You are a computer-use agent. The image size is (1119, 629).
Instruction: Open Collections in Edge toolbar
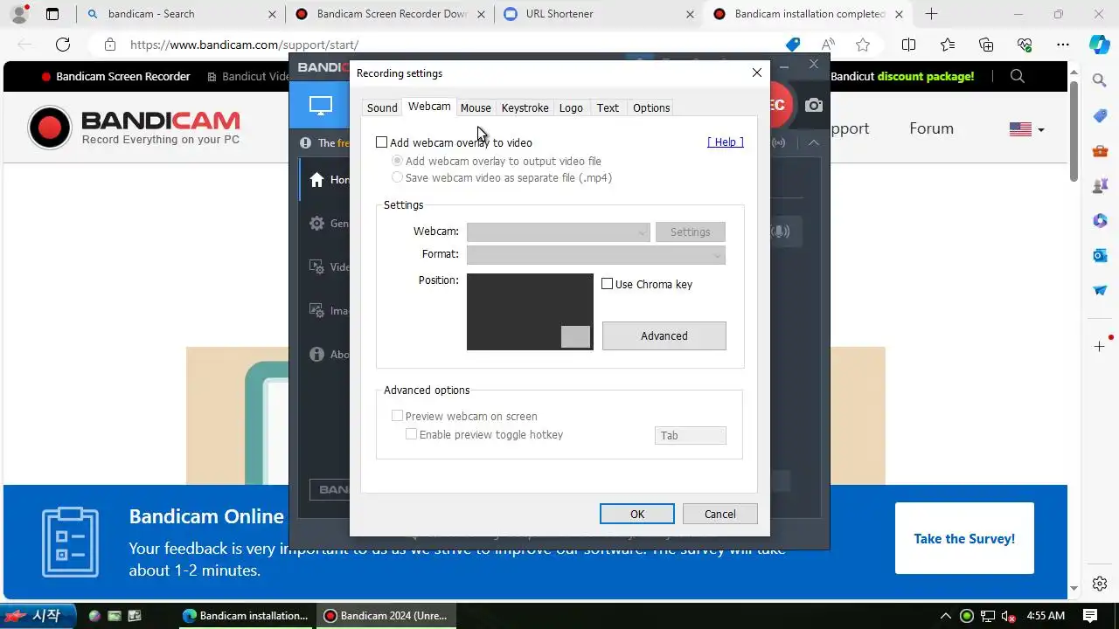(x=986, y=45)
